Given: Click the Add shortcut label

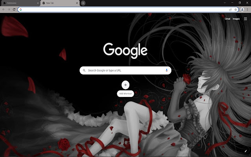Looking at the screenshot, I should (x=125, y=93).
